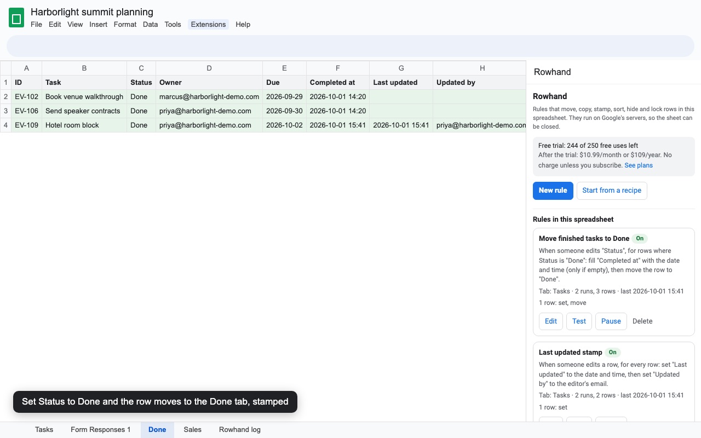This screenshot has height=438, width=701.
Task: Select row 2 header
Action: pyautogui.click(x=5, y=97)
